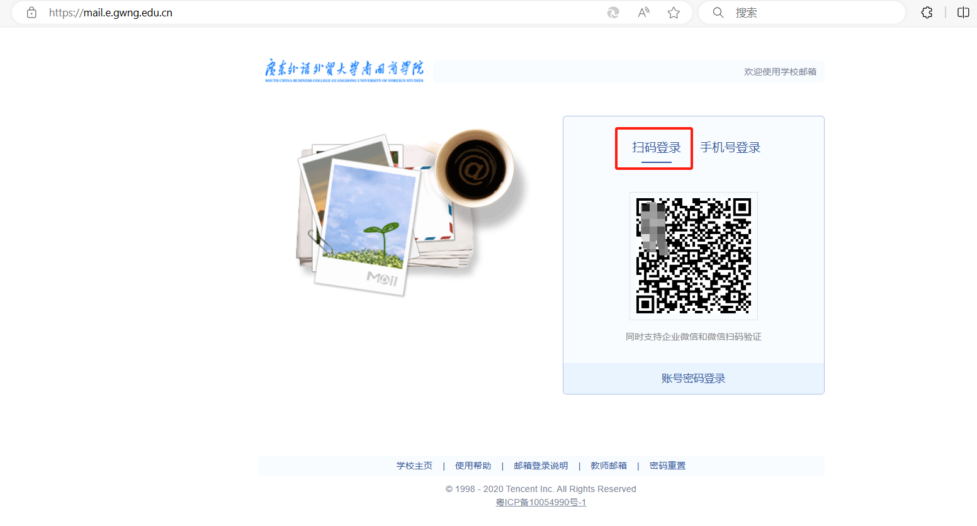Click 同时支持企业微信和微信扫码验证 text
Image resolution: width=977 pixels, height=526 pixels.
[694, 337]
